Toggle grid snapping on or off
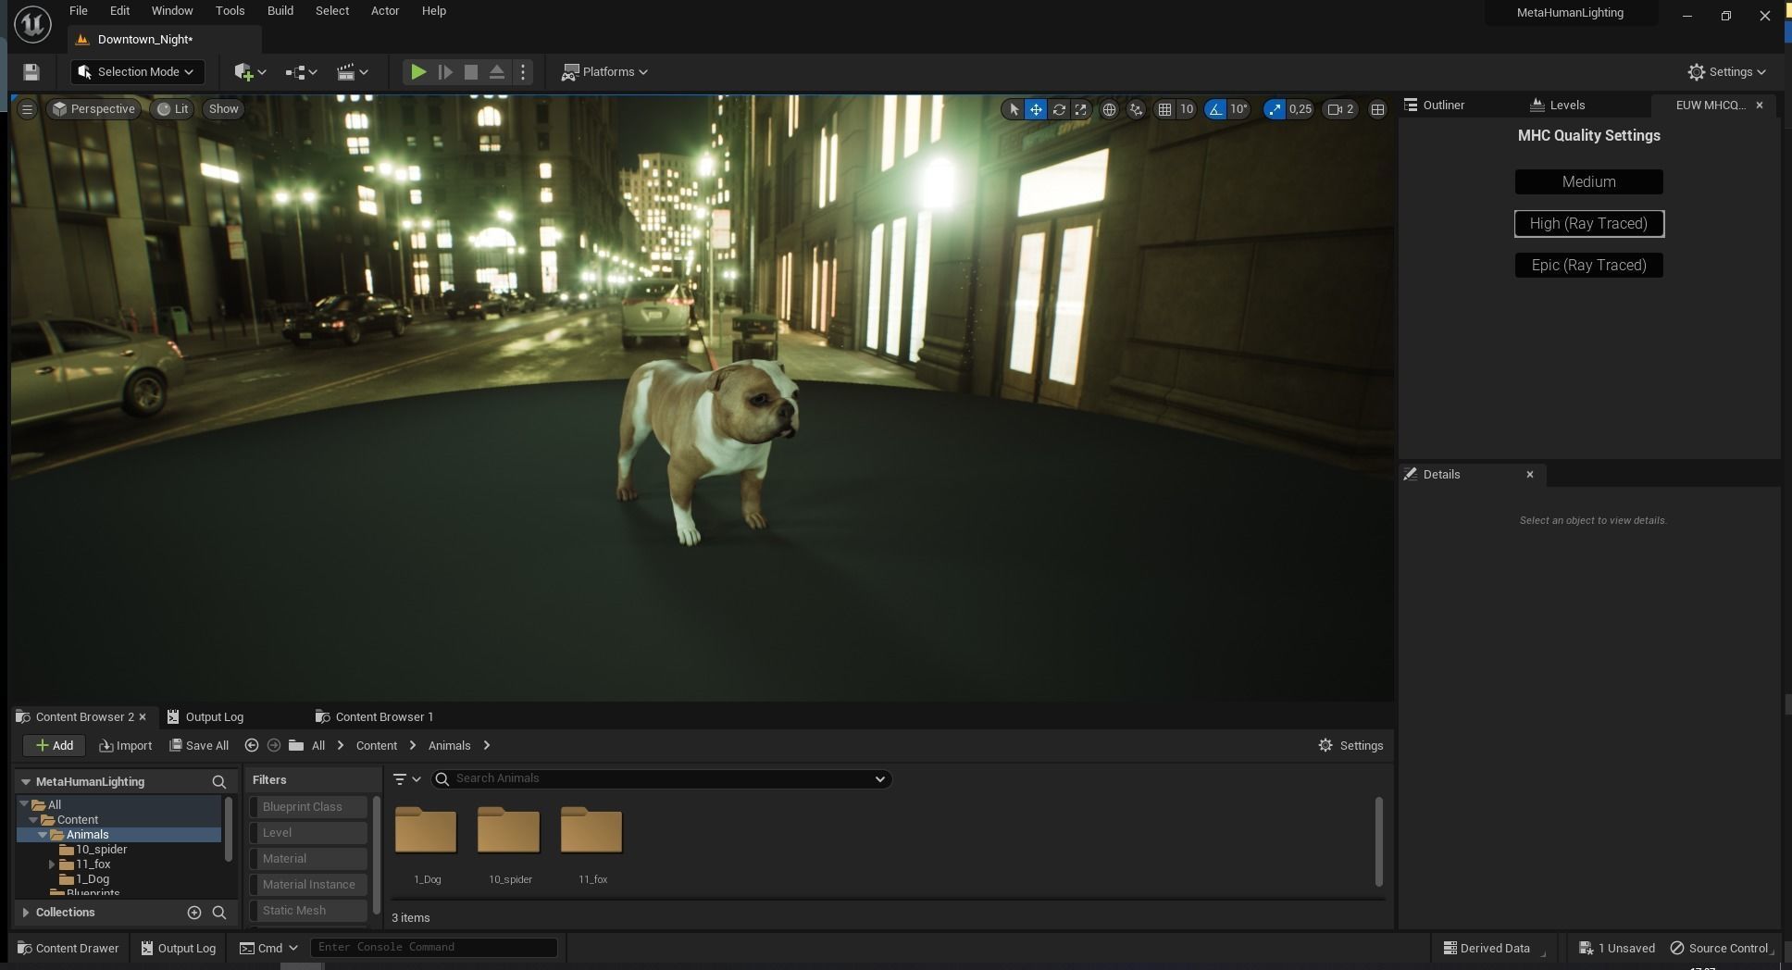Screen dimensions: 1792x970 [x=1164, y=109]
